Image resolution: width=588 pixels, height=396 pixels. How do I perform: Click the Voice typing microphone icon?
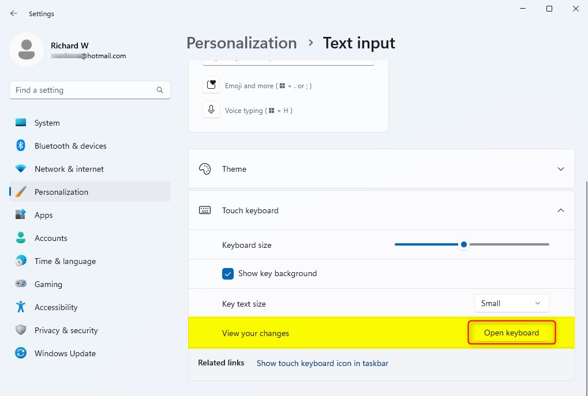pos(211,110)
